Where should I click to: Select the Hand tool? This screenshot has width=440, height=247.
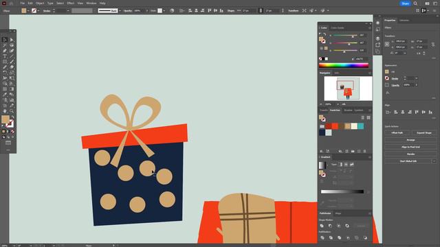pyautogui.click(x=5, y=111)
